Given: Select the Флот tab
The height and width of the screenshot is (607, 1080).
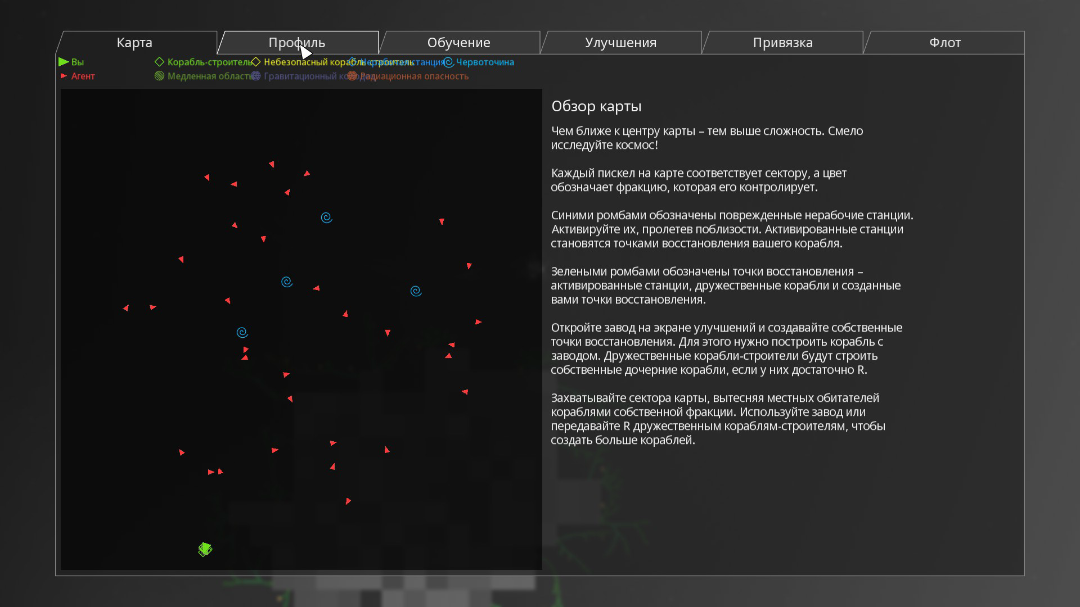Looking at the screenshot, I should point(944,43).
